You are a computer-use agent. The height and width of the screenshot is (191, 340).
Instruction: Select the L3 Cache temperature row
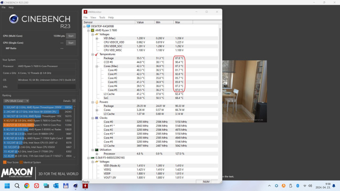point(150,94)
